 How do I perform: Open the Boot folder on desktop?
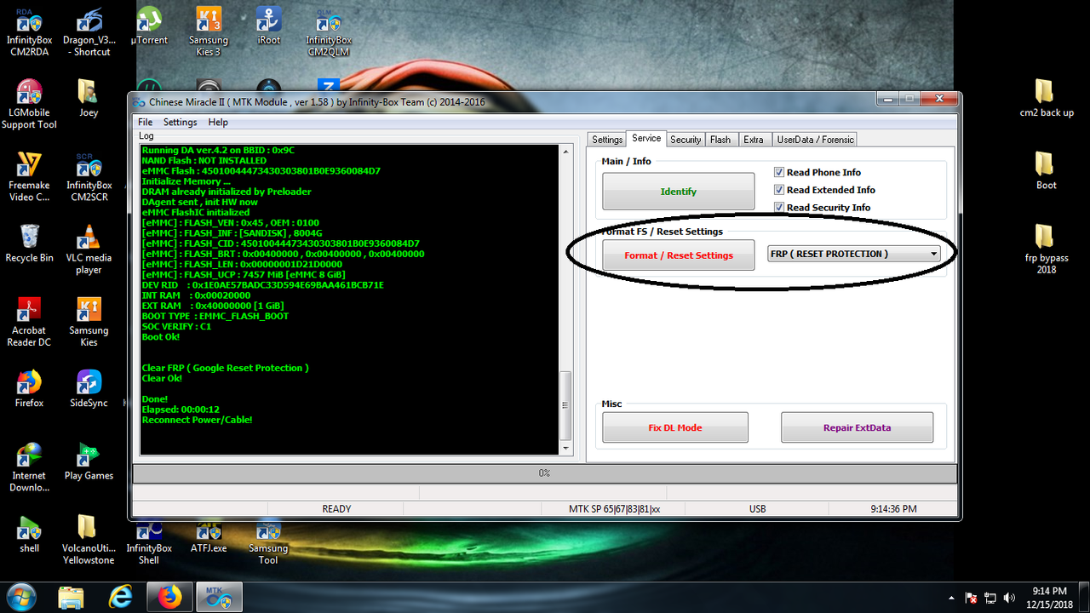click(x=1046, y=170)
